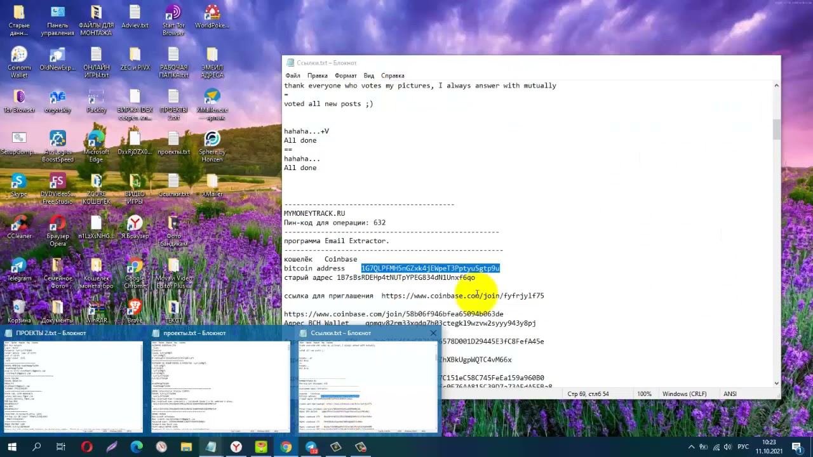
Task: Click the ANSI encoding status entry
Action: coord(730,394)
